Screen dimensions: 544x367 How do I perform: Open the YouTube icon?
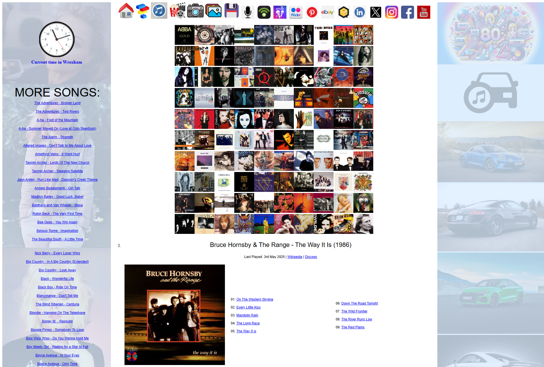(x=424, y=12)
